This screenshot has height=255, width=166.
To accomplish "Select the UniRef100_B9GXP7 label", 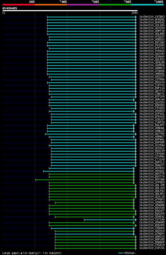I will (152, 211).
